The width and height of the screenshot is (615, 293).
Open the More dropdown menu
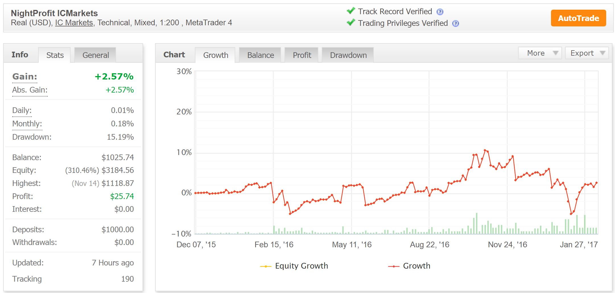540,53
